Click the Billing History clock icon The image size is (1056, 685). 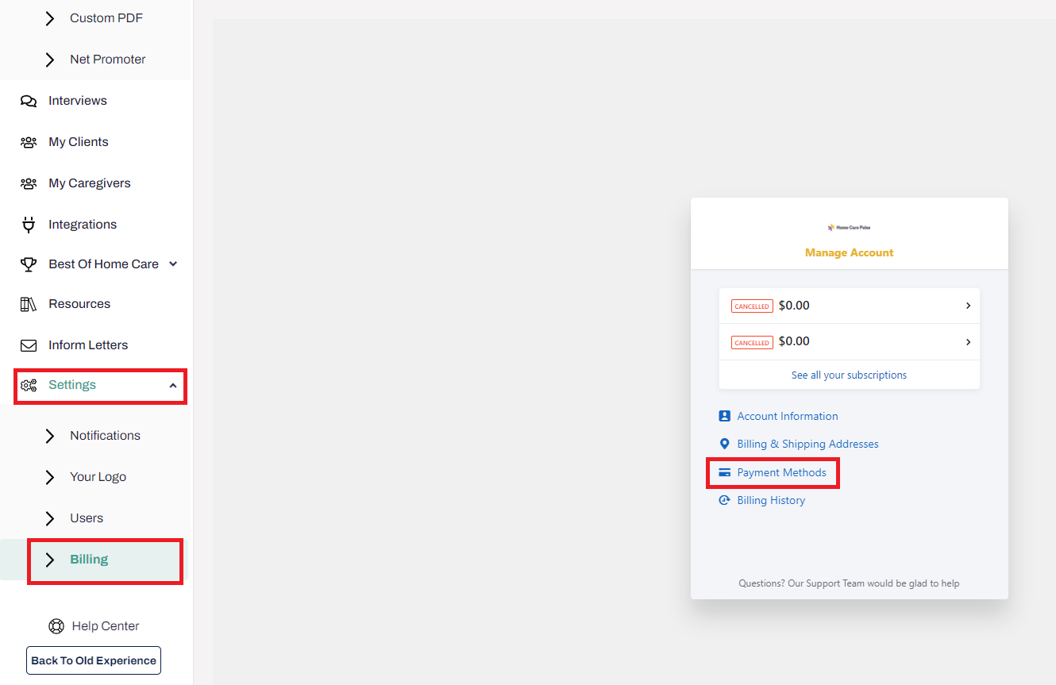[x=723, y=500]
